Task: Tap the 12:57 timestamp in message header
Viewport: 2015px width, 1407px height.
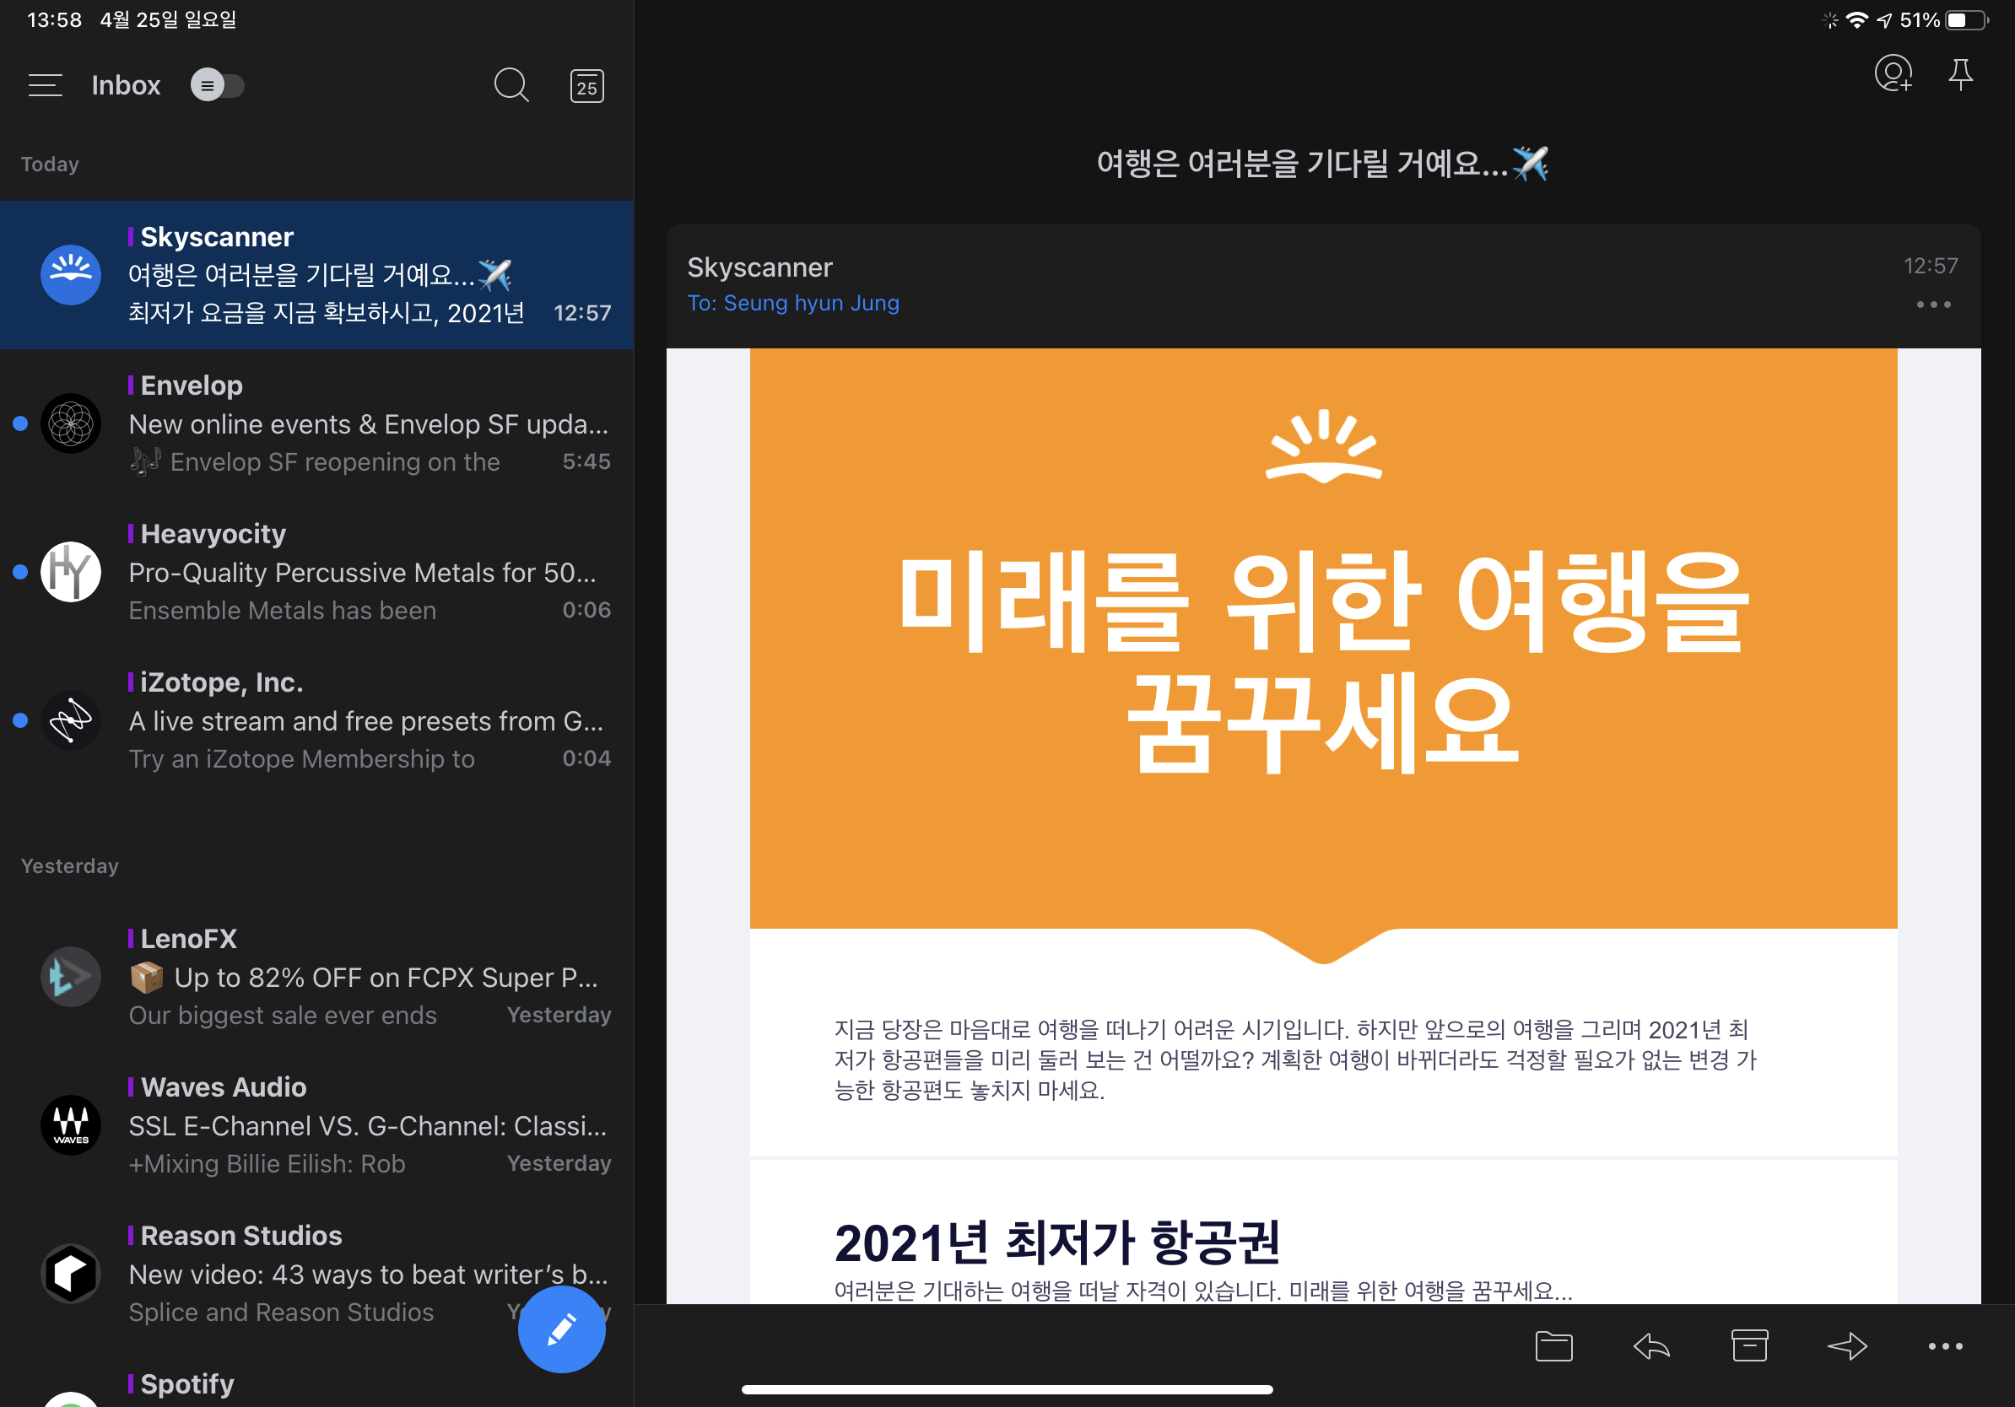Action: pyautogui.click(x=1930, y=266)
